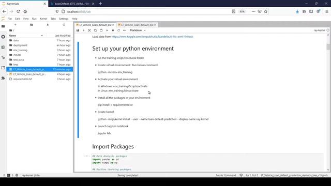
Task: Open the deployment folder
Action: [x=40, y=45]
